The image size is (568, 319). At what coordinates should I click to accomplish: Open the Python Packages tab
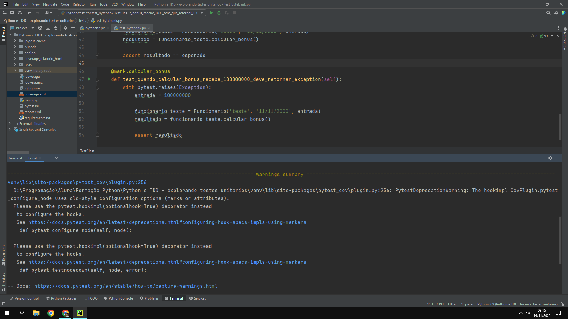click(x=61, y=298)
